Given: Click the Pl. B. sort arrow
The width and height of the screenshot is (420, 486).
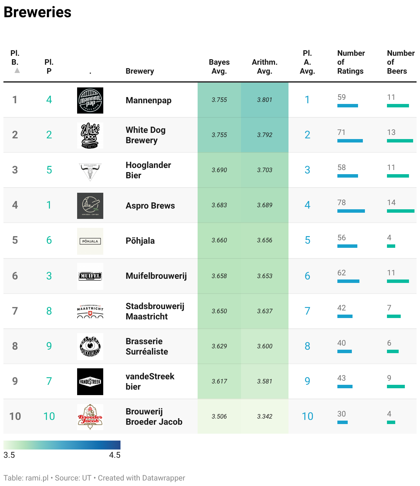Looking at the screenshot, I should pyautogui.click(x=17, y=71).
